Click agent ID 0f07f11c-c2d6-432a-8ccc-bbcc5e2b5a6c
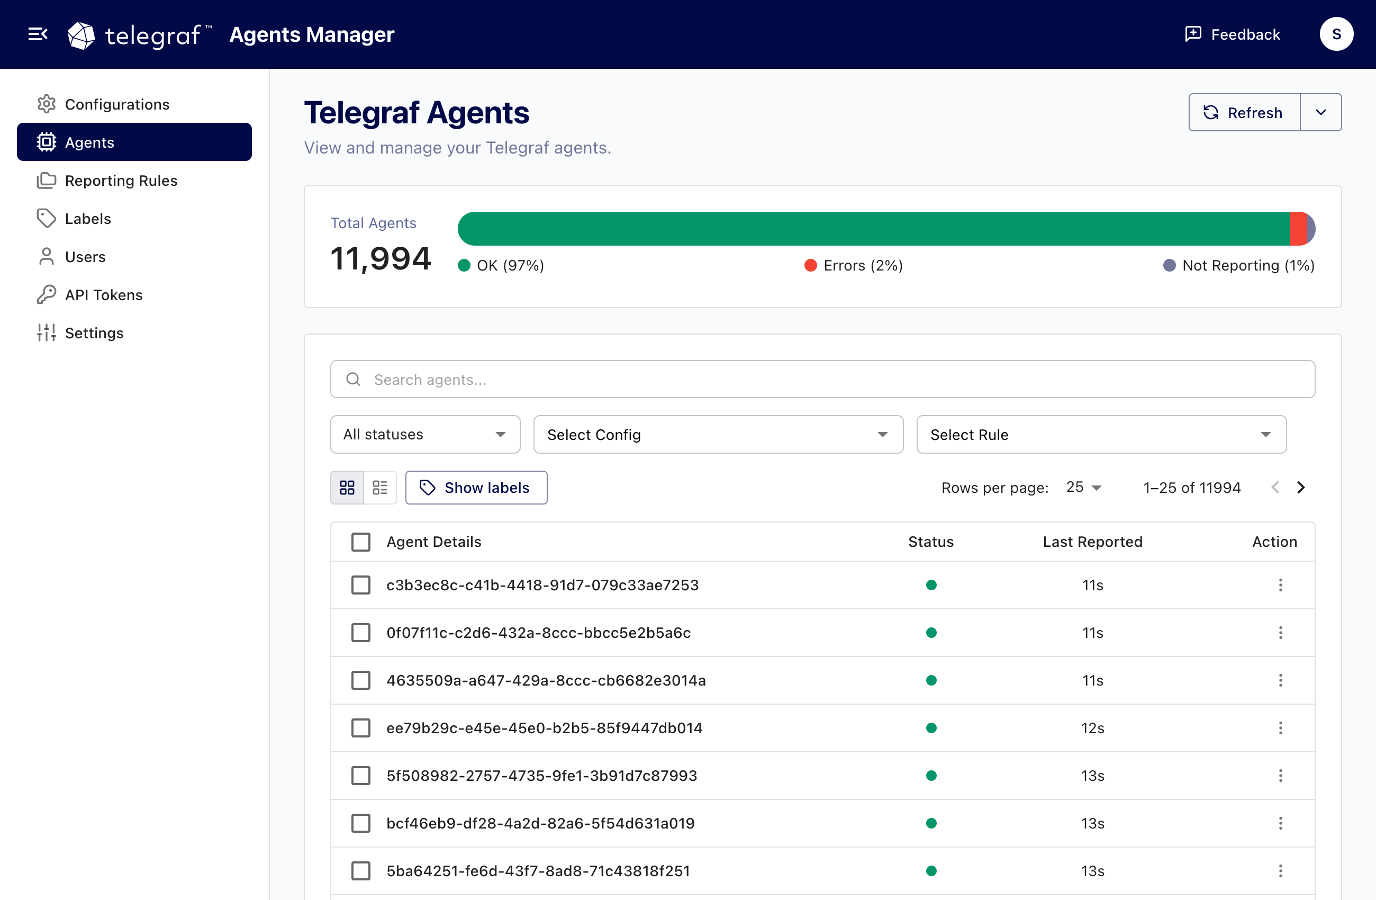Screen dimensions: 1376x900 [538, 633]
